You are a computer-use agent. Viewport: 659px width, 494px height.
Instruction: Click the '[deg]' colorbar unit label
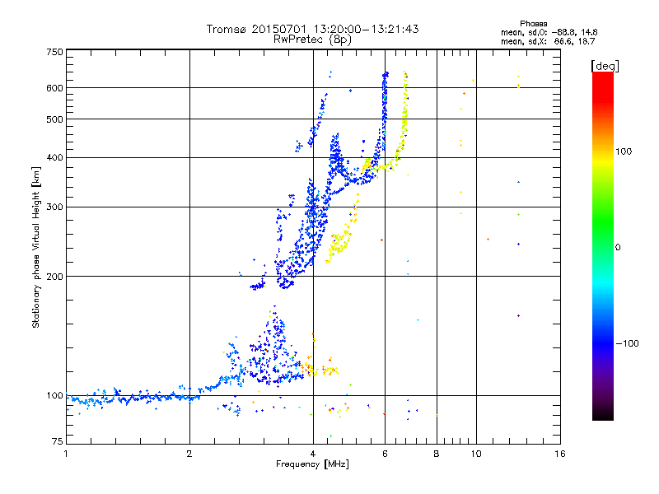pos(605,66)
